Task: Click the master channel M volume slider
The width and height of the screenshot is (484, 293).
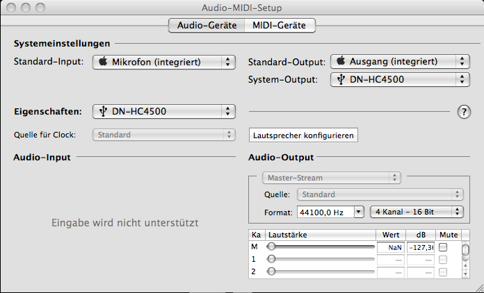Action: tap(321, 246)
